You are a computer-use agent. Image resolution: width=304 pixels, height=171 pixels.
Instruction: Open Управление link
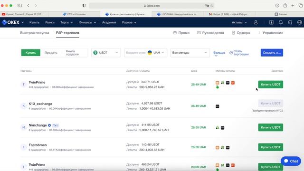pos(273,33)
